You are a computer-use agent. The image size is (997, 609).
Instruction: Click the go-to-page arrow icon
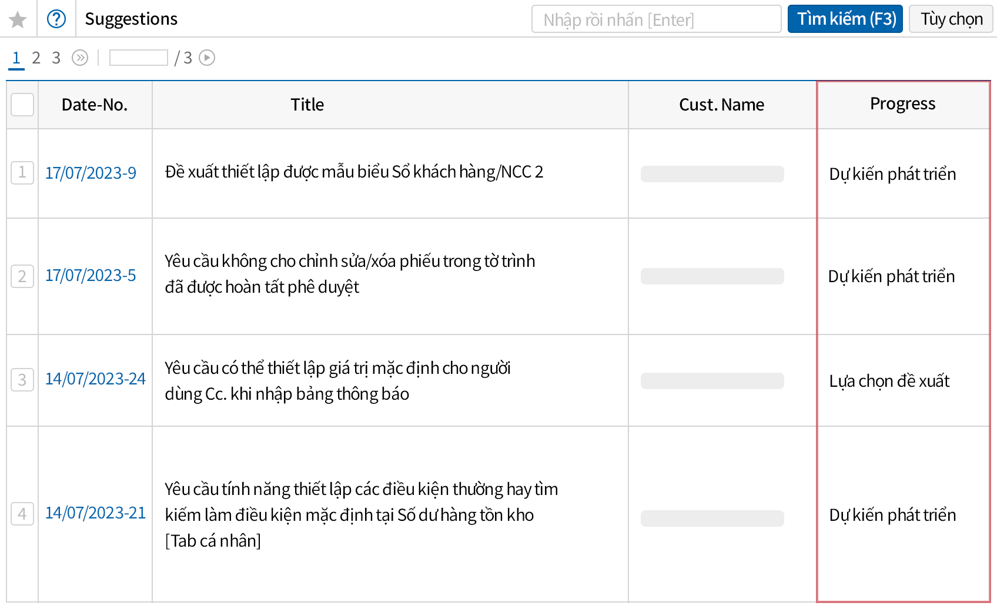coord(207,58)
